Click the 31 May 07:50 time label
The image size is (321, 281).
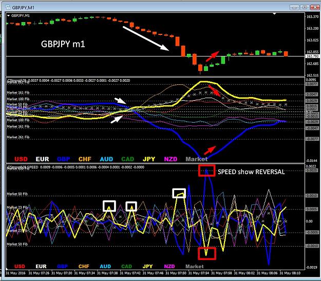click(x=176, y=273)
